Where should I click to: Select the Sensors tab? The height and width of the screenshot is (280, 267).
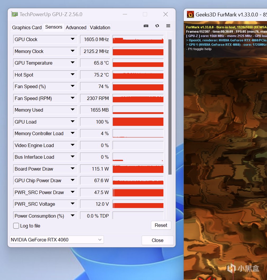click(x=54, y=27)
